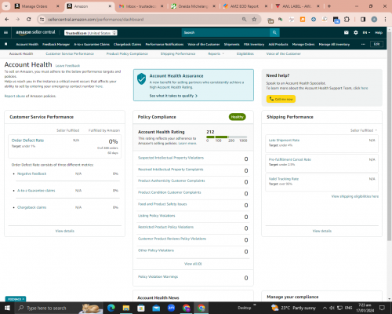
Task: Open Microsoft Edge from the taskbar
Action: pyautogui.click(x=111, y=308)
